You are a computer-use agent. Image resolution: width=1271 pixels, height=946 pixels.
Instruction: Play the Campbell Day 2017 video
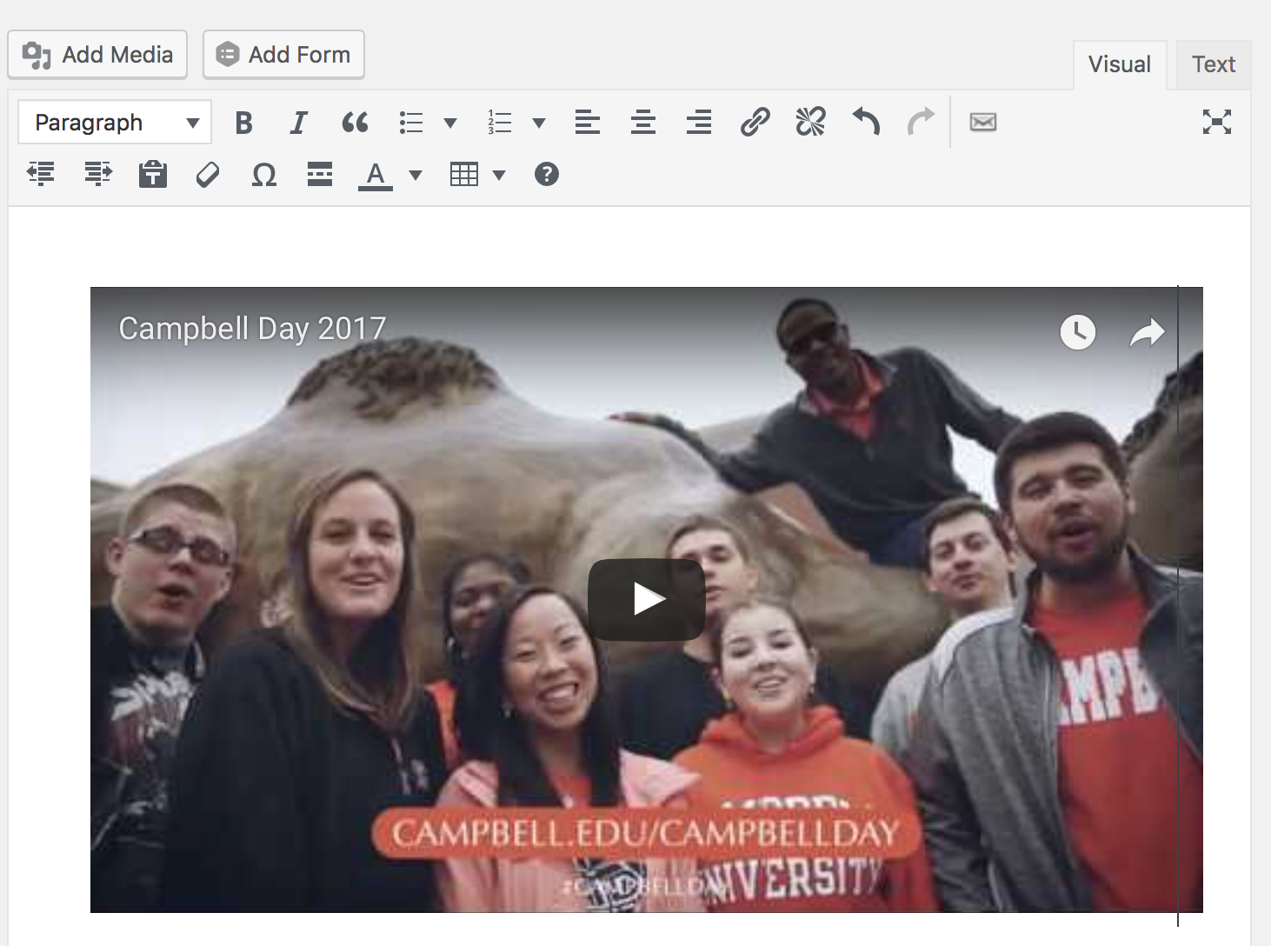point(647,600)
